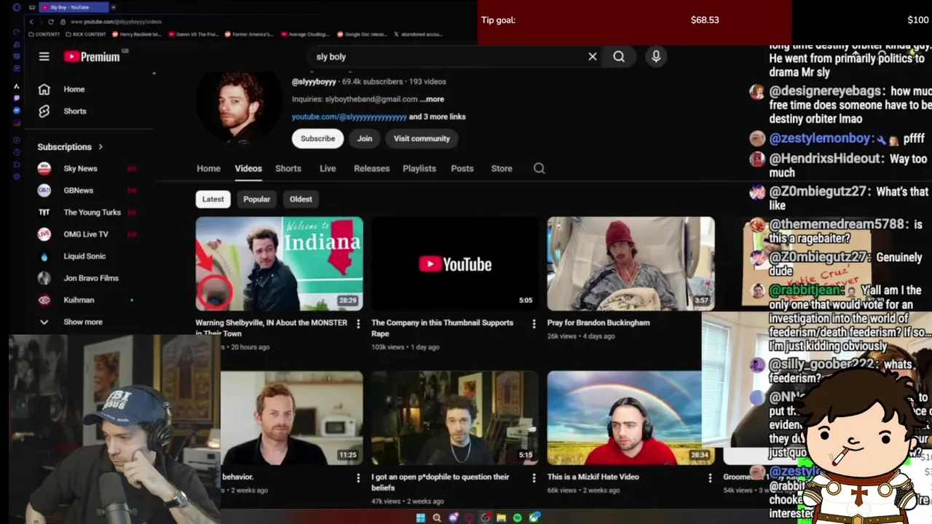The width and height of the screenshot is (932, 524).
Task: Open Discord from the taskbar
Action: (454, 518)
